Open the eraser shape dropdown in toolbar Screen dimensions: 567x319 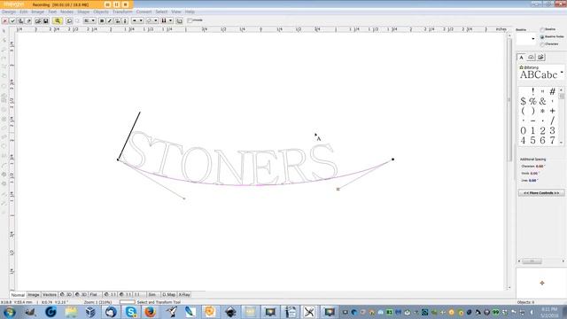tap(152, 21)
